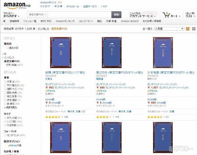Open the Amazonランキング nav item
The height and width of the screenshot is (155, 197).
(x=65, y=21)
